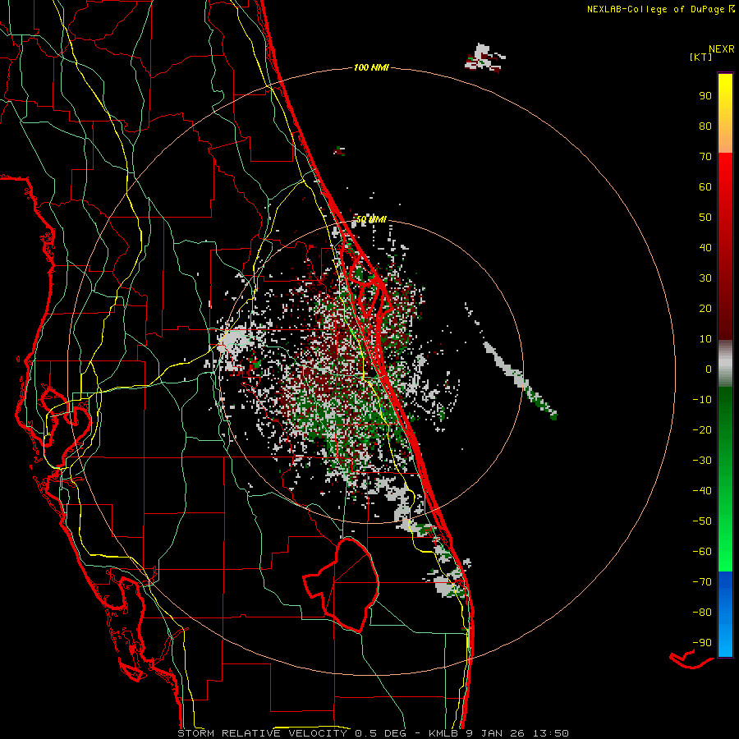Select the -90 knot scale label

[x=702, y=643]
